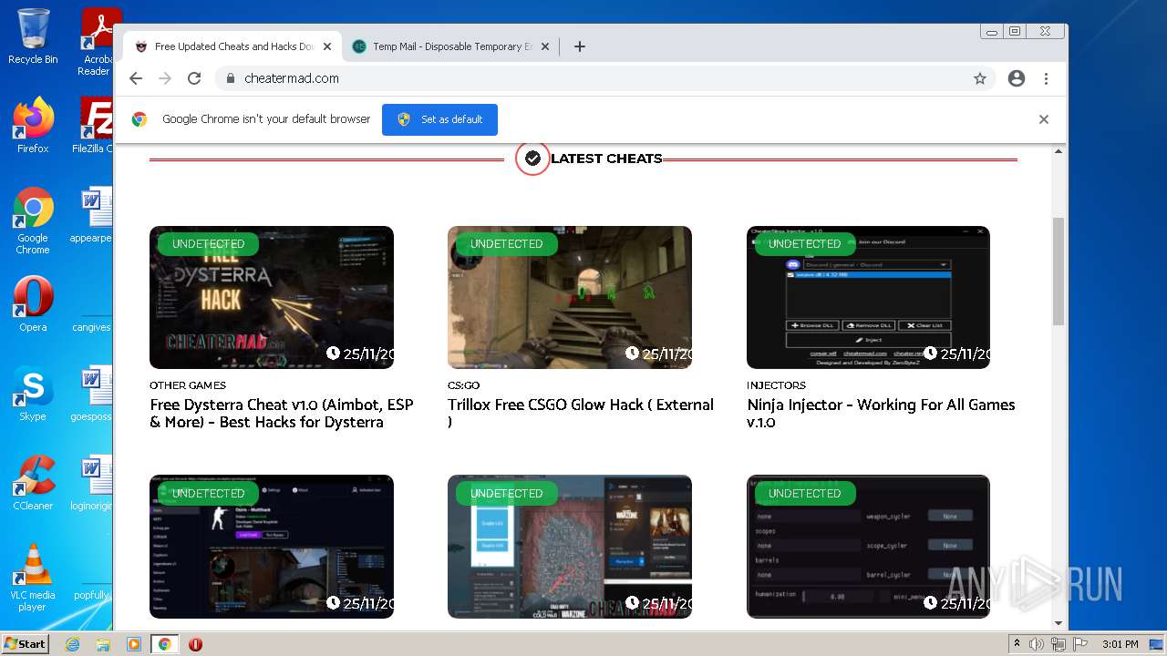Click the Osiris Multihack thumbnail
This screenshot has width=1167, height=656.
272,547
